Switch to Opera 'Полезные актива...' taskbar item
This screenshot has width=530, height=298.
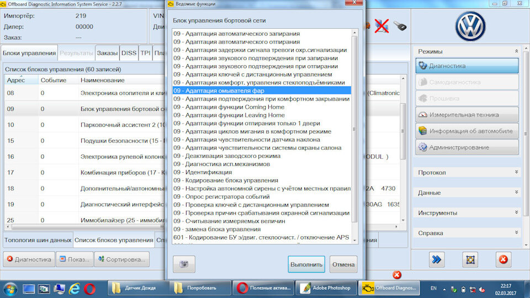tap(263, 288)
